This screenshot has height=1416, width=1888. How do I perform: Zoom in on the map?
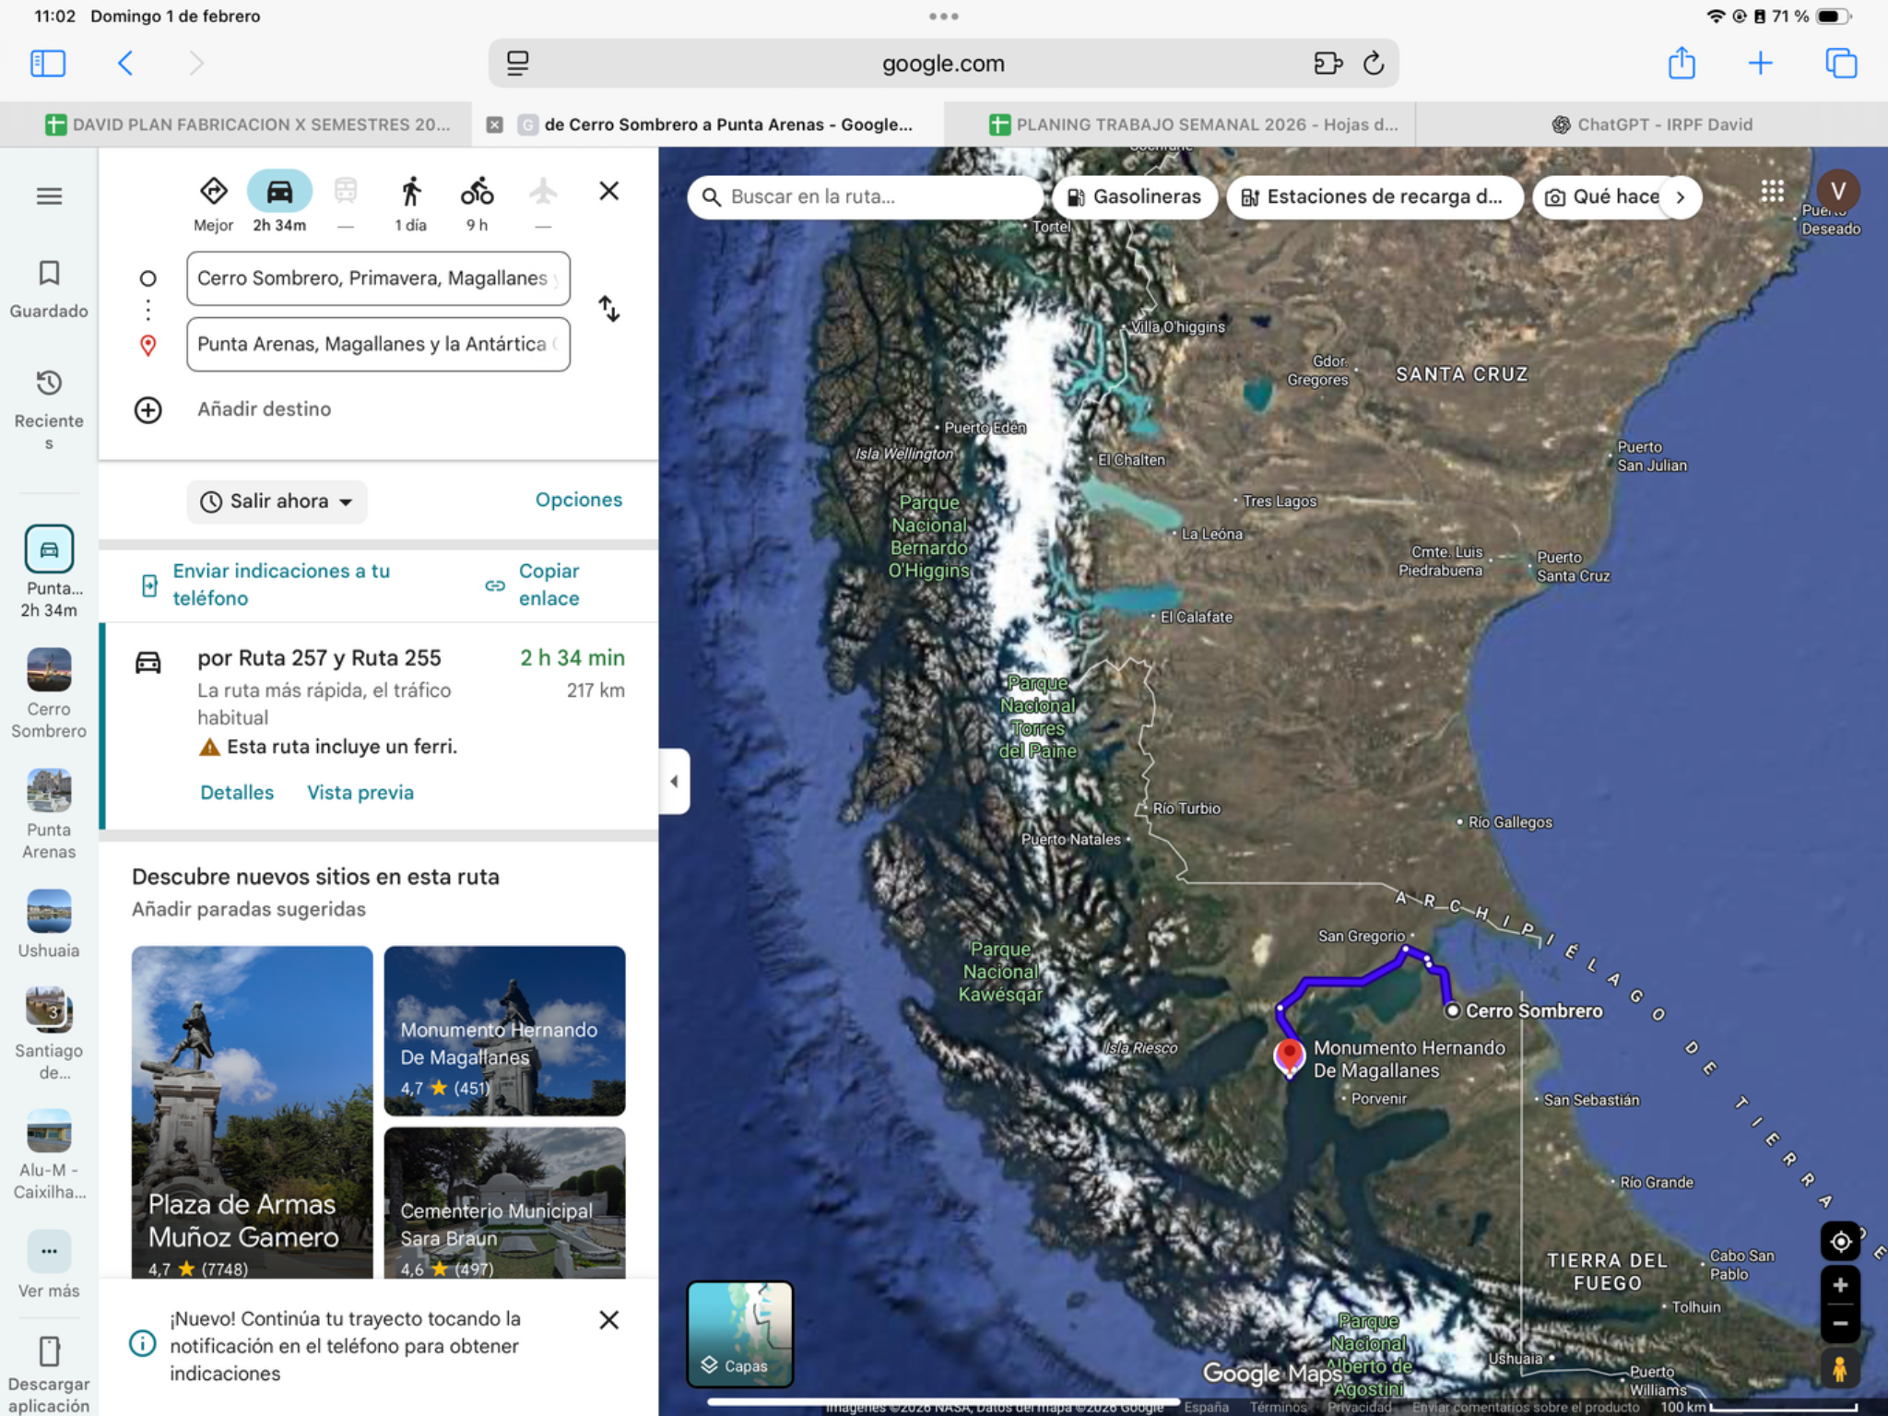[1840, 1285]
